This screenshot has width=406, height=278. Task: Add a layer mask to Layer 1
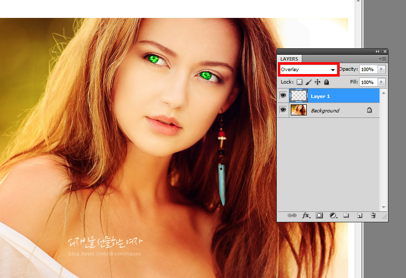pos(320,215)
